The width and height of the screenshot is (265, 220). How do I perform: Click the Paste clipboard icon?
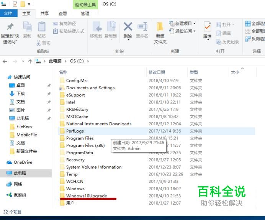[x=42, y=26]
